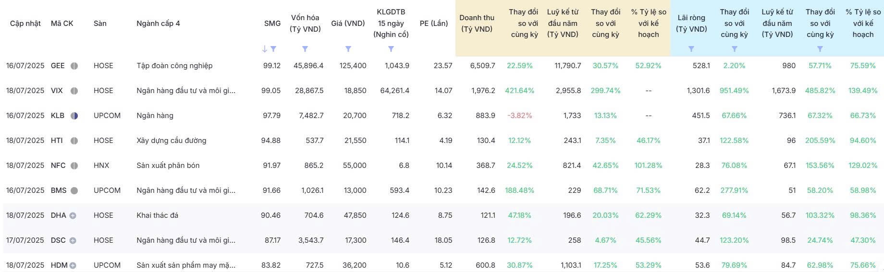Click the SMG column sort arrow
Screen dimensions: 884x272
coord(265,49)
